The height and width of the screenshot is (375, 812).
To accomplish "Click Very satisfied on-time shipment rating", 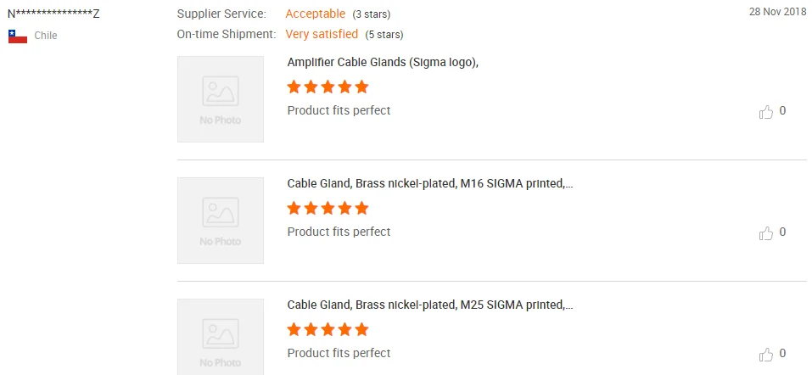I will 322,35.
